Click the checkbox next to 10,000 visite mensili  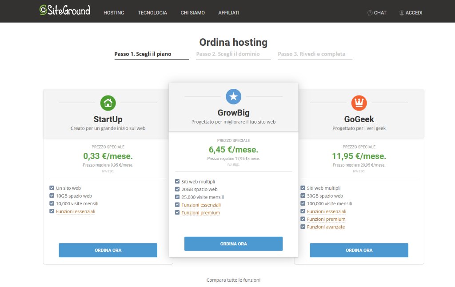pos(52,203)
